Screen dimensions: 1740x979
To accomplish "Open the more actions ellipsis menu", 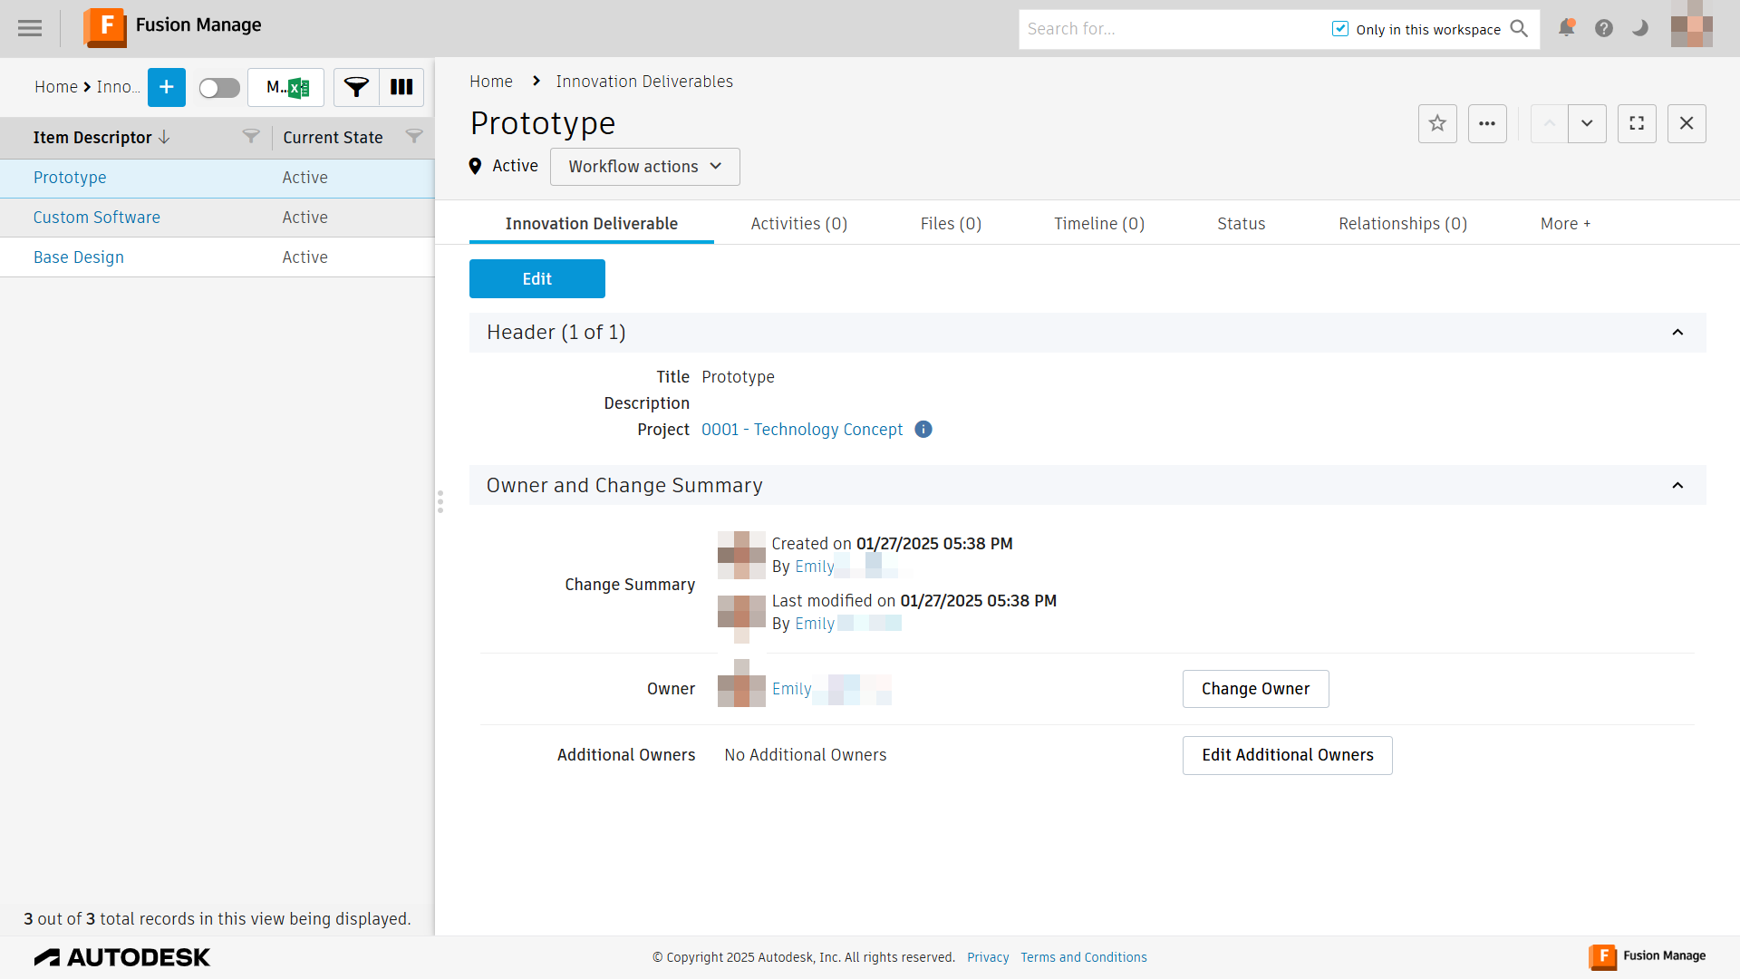I will [1487, 124].
